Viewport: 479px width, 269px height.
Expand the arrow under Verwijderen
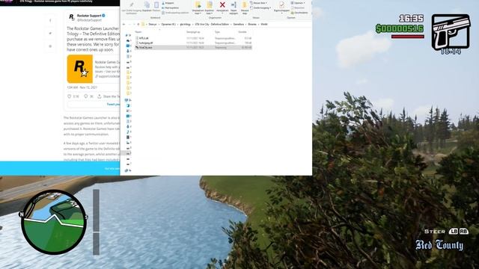click(222, 13)
